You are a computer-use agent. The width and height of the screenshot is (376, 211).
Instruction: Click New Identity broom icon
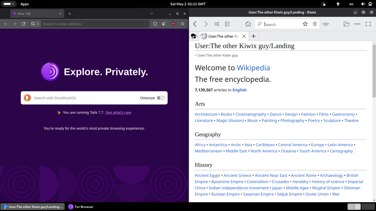click(x=164, y=24)
